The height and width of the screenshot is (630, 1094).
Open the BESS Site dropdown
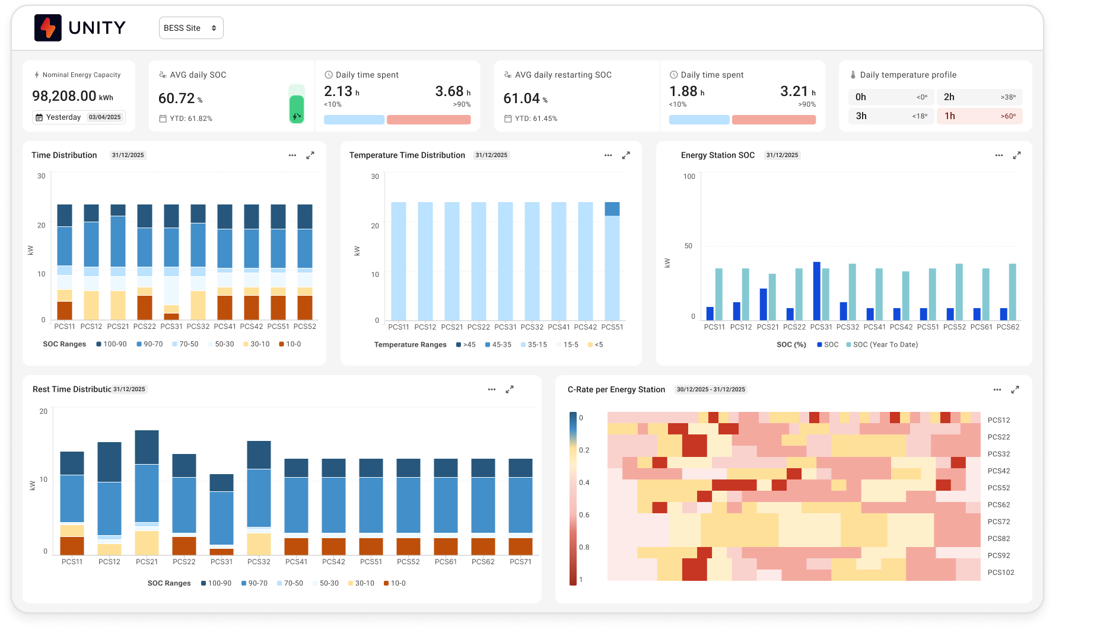(191, 28)
